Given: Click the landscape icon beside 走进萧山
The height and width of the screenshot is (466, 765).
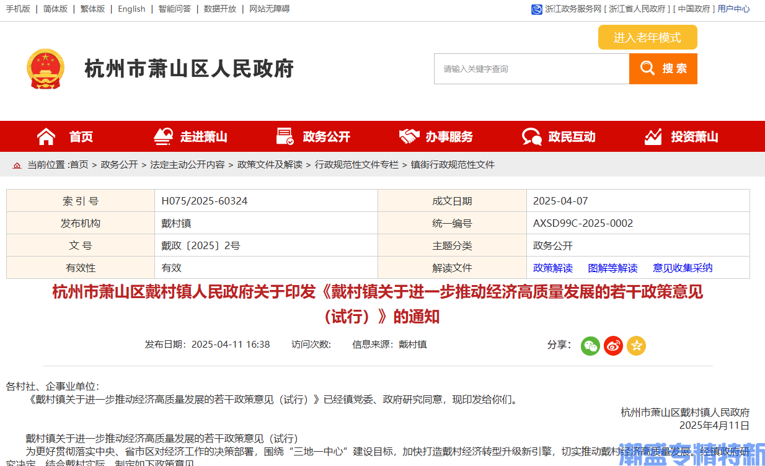Looking at the screenshot, I should 163,136.
